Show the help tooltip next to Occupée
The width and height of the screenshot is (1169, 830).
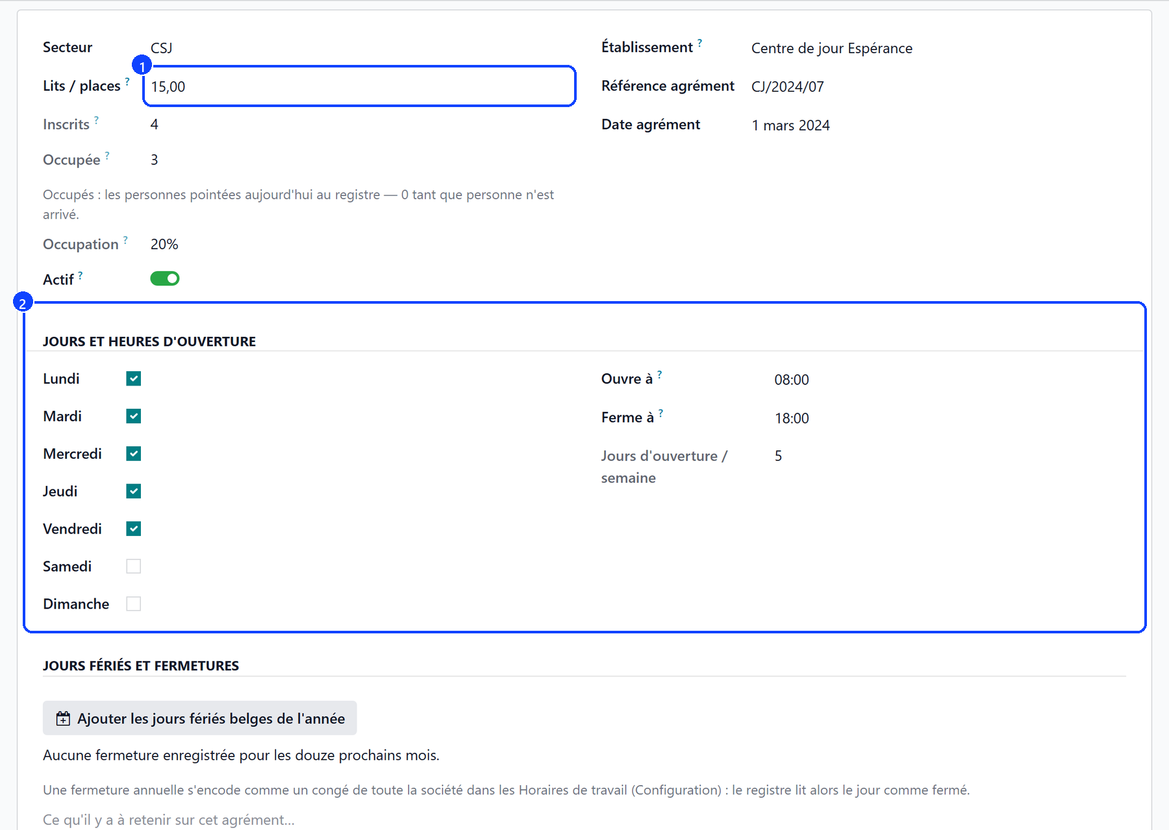click(x=107, y=156)
